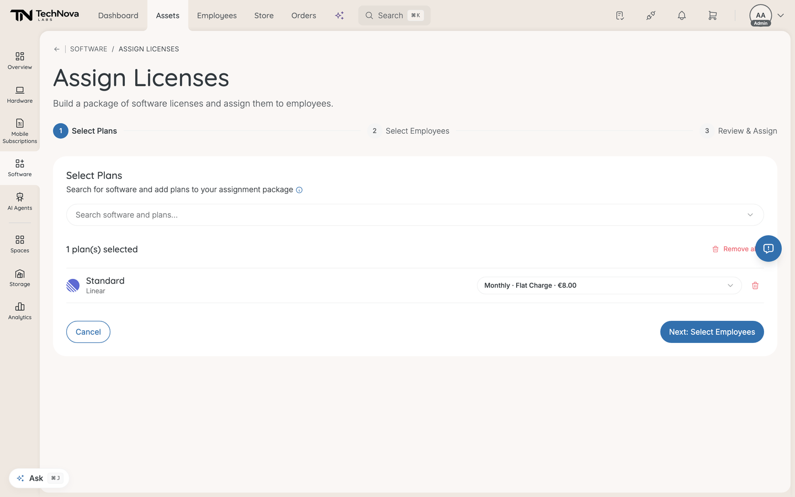Screen dimensions: 795x497
Task: Click the AI sparkle icon in top navigation
Action: 340,15
